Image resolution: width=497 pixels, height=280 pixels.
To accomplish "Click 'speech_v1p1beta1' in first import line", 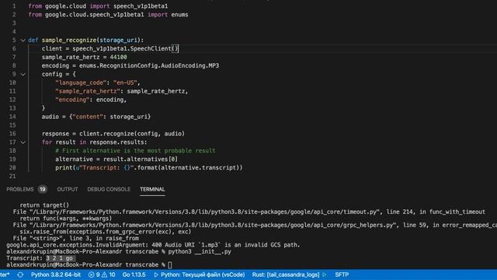I will coord(141,6).
